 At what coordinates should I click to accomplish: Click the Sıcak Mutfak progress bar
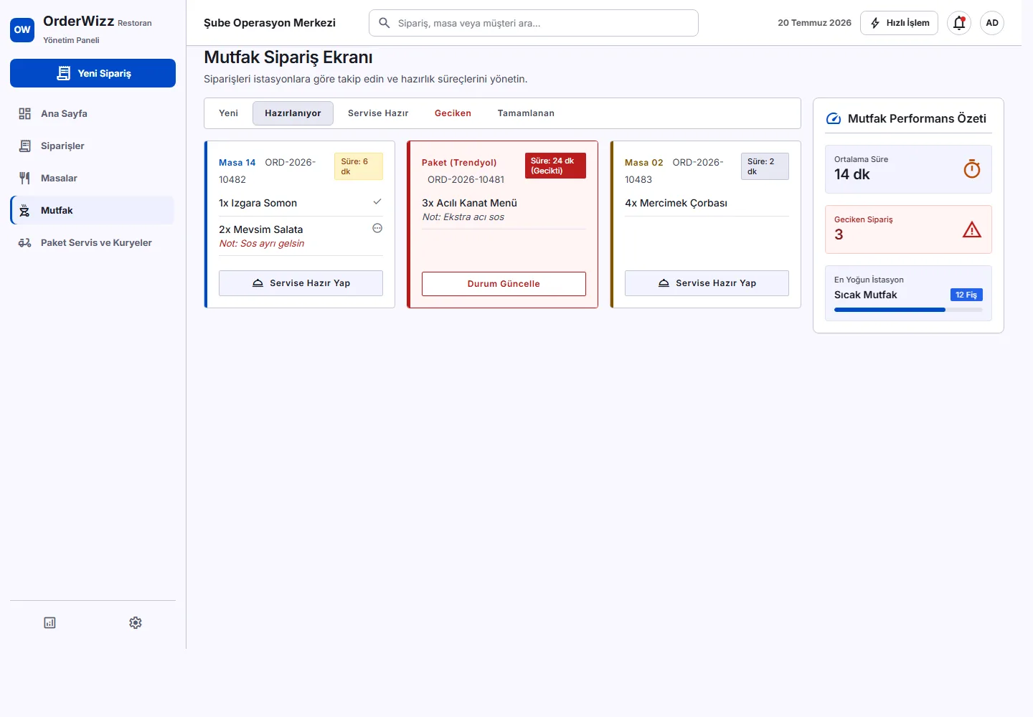908,310
